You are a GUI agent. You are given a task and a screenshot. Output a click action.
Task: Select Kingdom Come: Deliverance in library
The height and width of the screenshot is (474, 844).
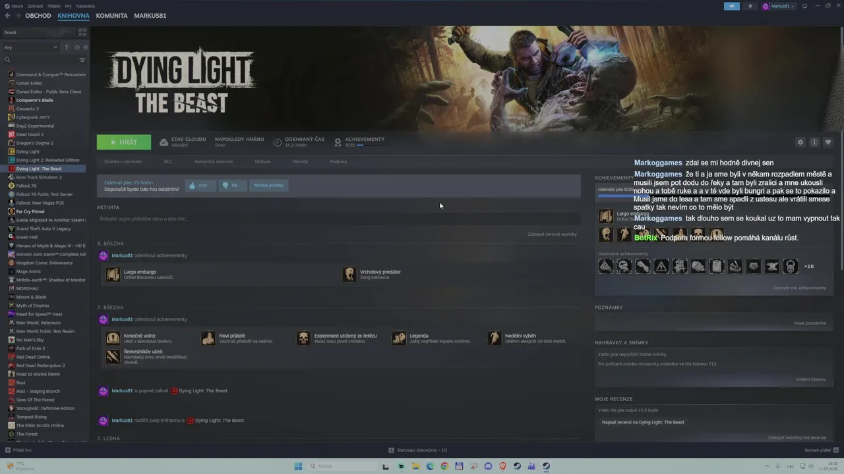44,263
